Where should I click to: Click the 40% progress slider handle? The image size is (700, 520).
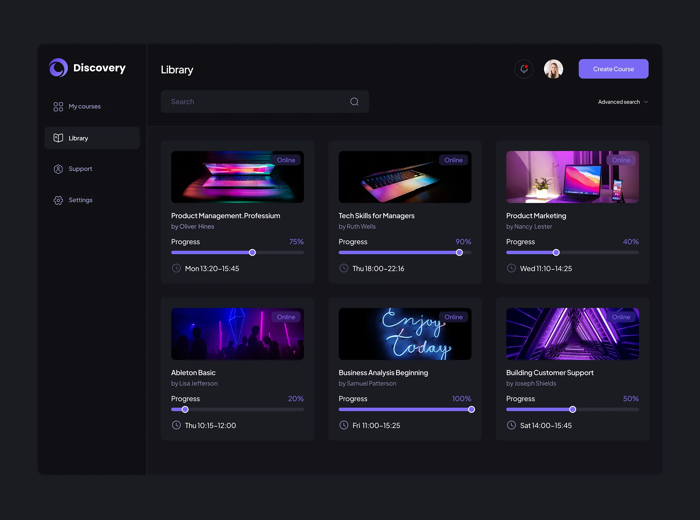(x=556, y=252)
